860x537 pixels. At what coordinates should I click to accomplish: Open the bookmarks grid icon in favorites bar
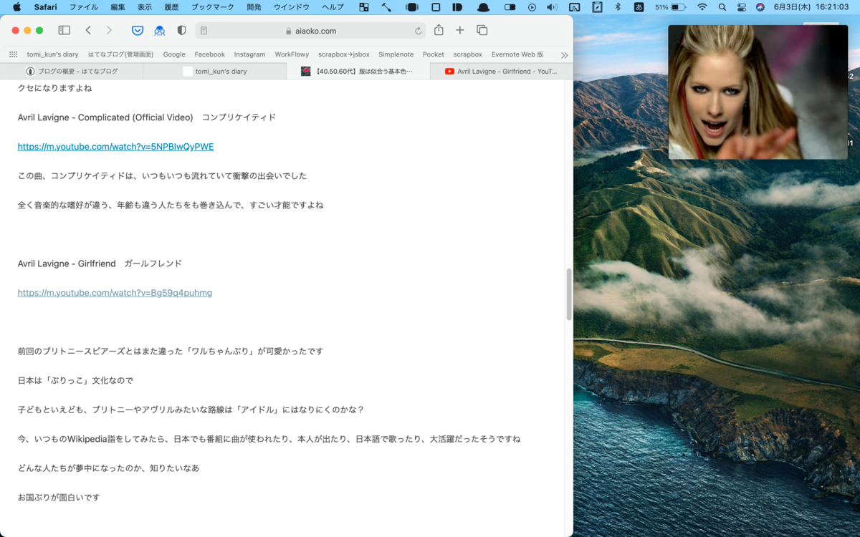point(13,54)
